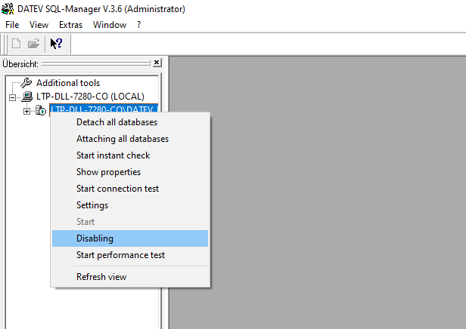The width and height of the screenshot is (466, 329).
Task: Collapse the LTP-DLL-7280-CO (LOCAL) tree node
Action: click(x=12, y=97)
